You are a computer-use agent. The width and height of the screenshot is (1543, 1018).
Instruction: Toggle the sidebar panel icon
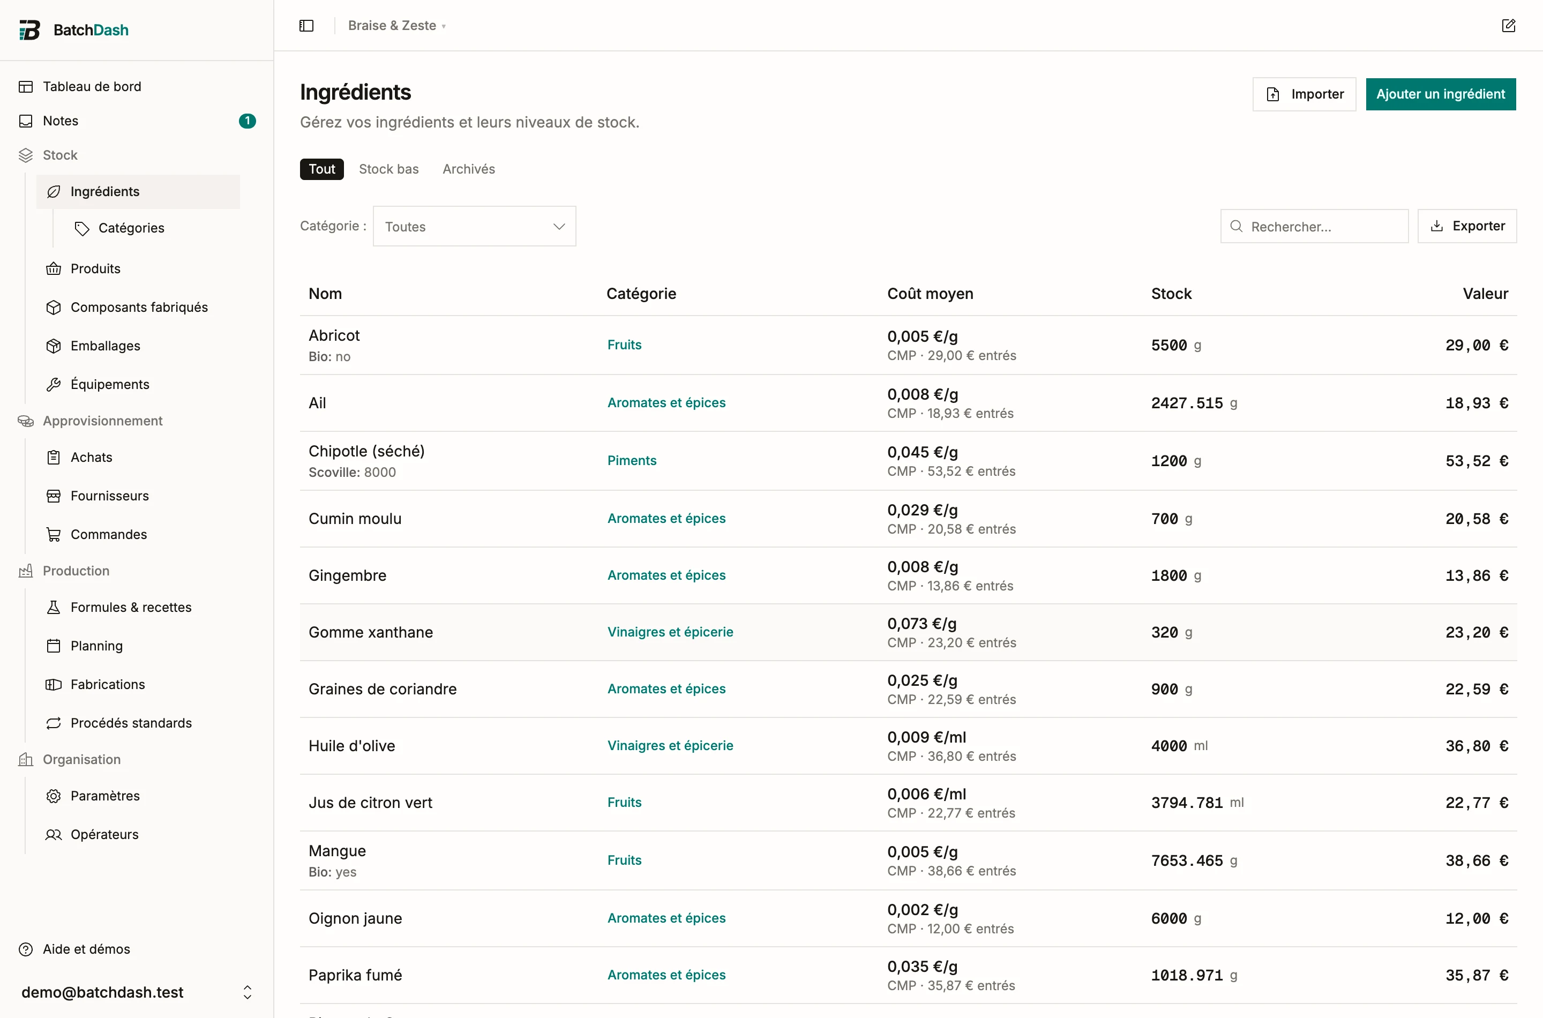pos(306,25)
